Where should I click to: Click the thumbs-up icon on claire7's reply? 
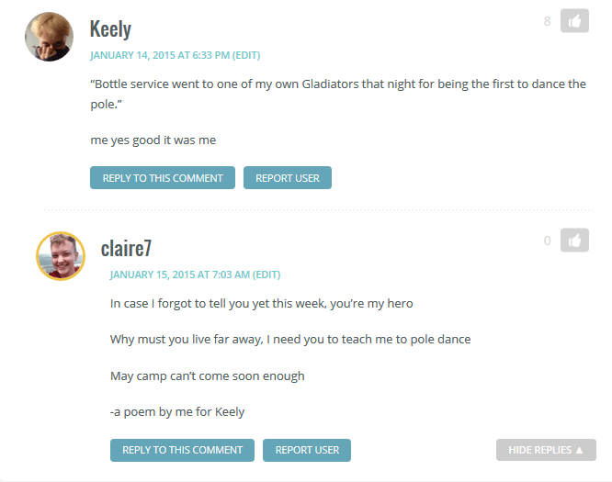coord(574,241)
